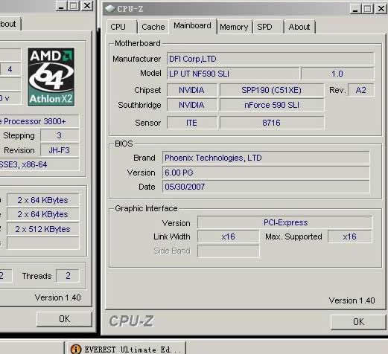The image size is (388, 354).
Task: Click the Processor 3800+ name field
Action: pyautogui.click(x=39, y=121)
